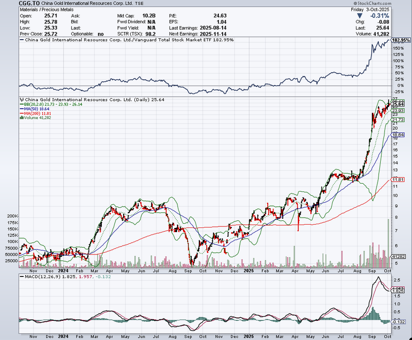Click the Open value 25.71

pyautogui.click(x=51, y=16)
